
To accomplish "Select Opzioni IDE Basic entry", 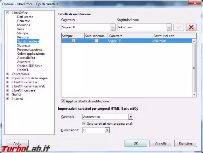I will point(30,66).
